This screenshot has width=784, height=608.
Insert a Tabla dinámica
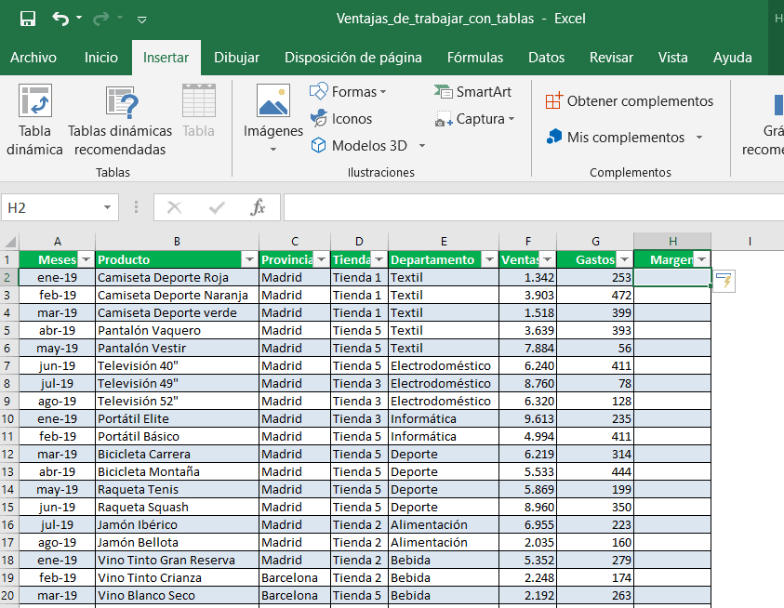34,120
